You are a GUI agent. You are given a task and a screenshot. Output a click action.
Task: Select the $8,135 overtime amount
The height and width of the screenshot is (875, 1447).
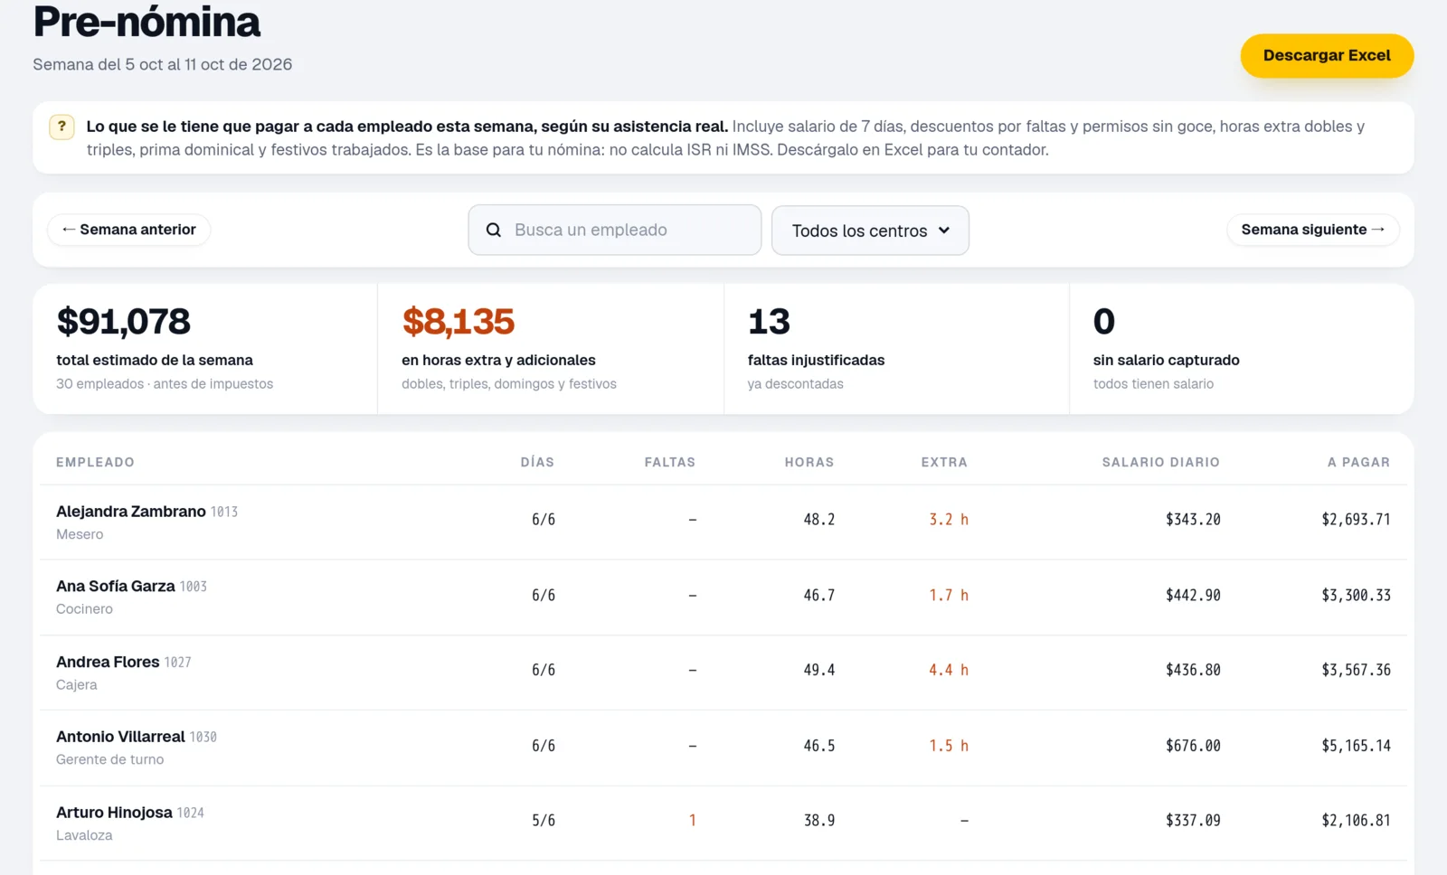(x=459, y=321)
